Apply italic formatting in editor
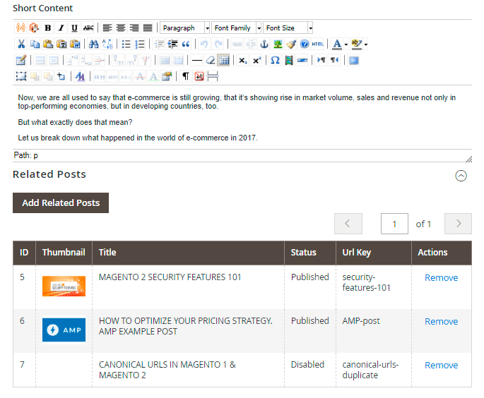 click(61, 28)
